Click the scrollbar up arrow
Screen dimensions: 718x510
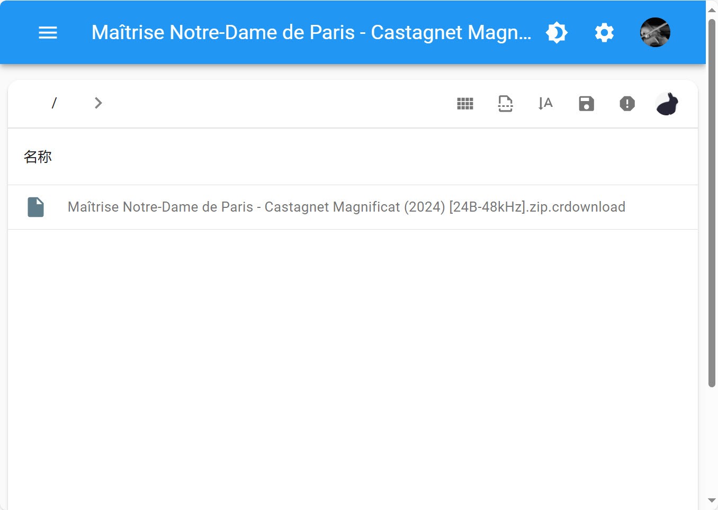click(x=712, y=10)
